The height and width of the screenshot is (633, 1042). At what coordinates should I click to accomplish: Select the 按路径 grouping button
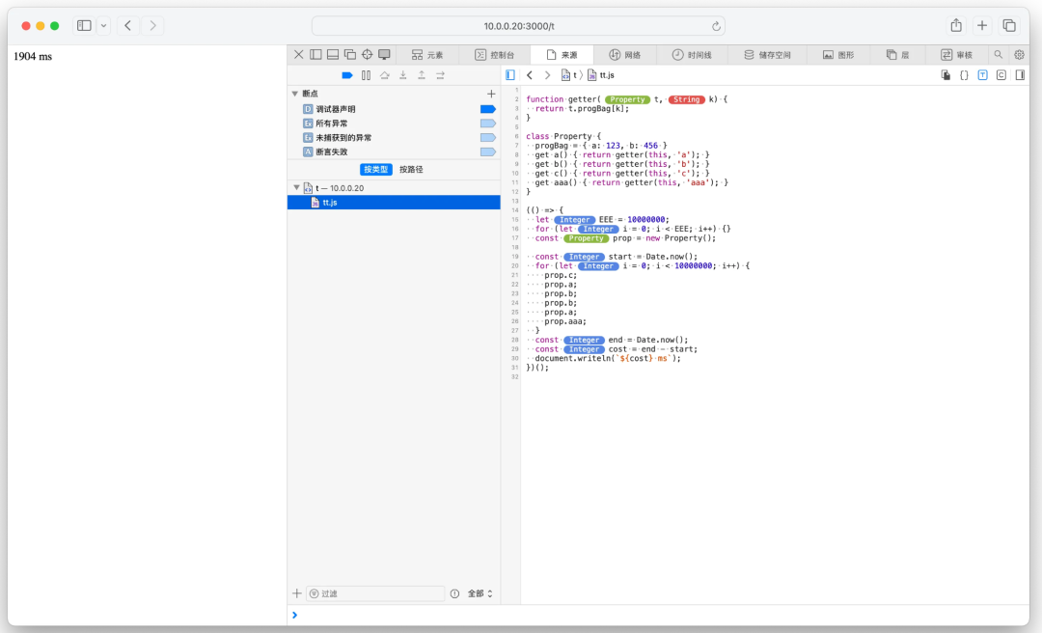[x=411, y=170]
